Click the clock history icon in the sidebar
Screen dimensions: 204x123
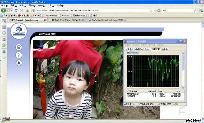click(4, 33)
